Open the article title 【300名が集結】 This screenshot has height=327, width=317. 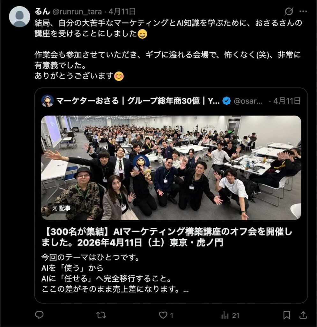[166, 237]
